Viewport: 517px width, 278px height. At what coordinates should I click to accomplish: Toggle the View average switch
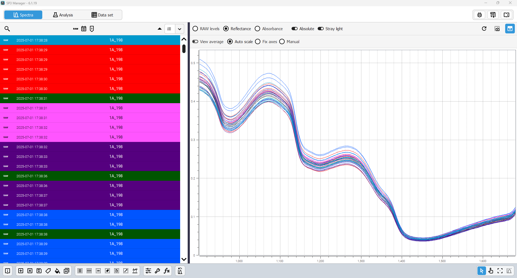pos(195,42)
